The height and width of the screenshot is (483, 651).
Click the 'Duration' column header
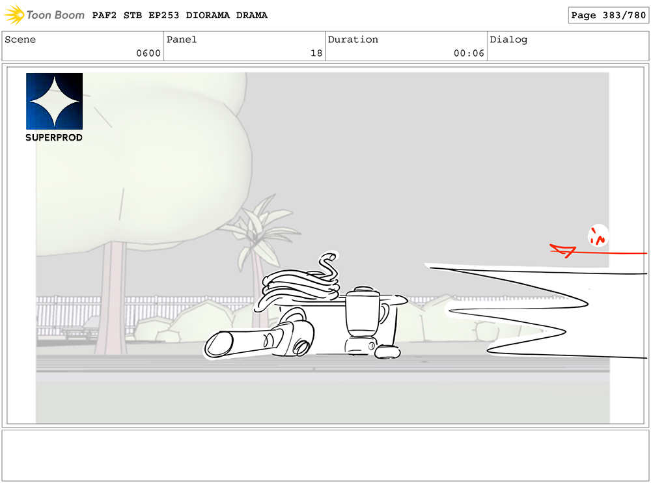(x=353, y=40)
